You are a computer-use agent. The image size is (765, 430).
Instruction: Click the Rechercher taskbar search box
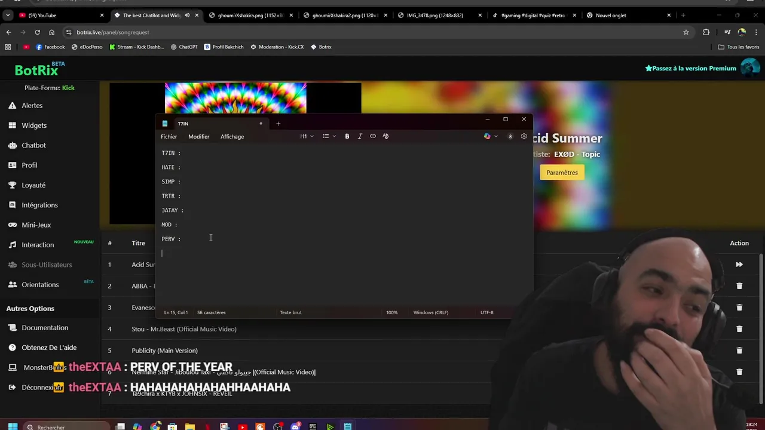[67, 426]
